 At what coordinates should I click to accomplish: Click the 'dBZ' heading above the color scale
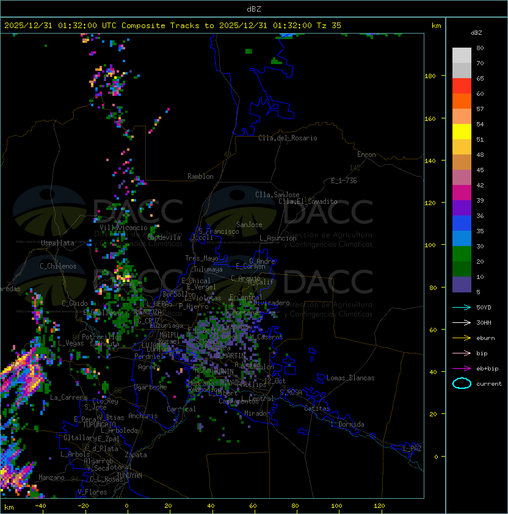[476, 33]
